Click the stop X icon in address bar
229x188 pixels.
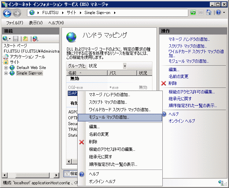tap(201, 13)
